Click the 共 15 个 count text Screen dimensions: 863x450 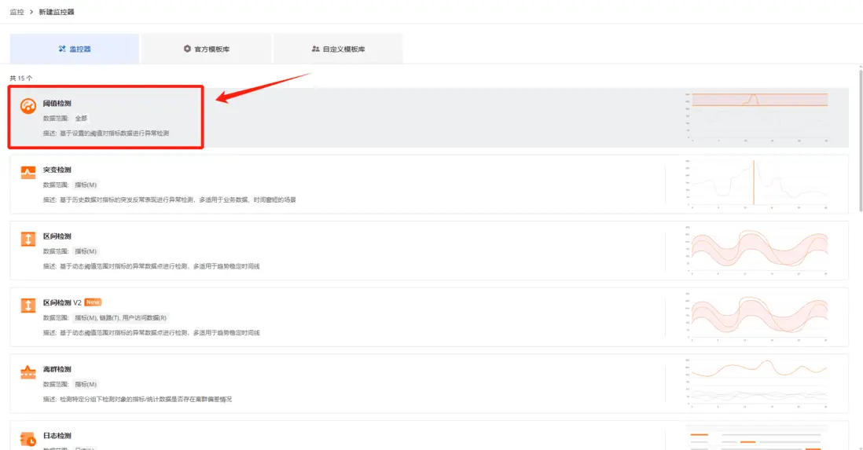click(21, 78)
